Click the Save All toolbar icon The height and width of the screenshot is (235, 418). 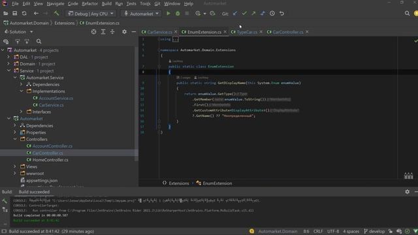(14, 13)
